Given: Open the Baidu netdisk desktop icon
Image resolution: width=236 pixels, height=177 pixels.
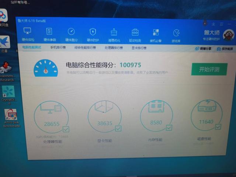Looking at the screenshot, I should (x=4, y=17).
